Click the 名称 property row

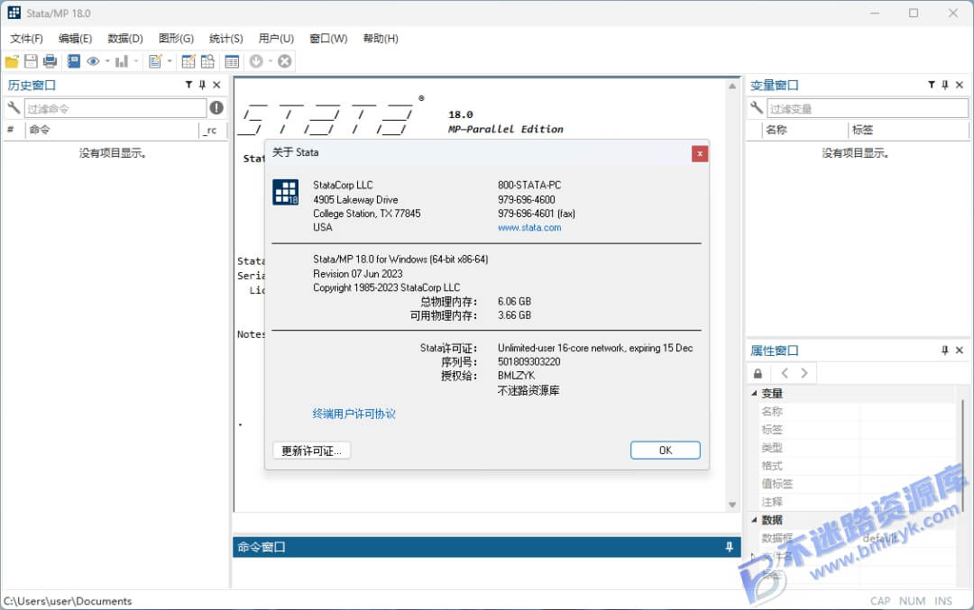click(857, 412)
